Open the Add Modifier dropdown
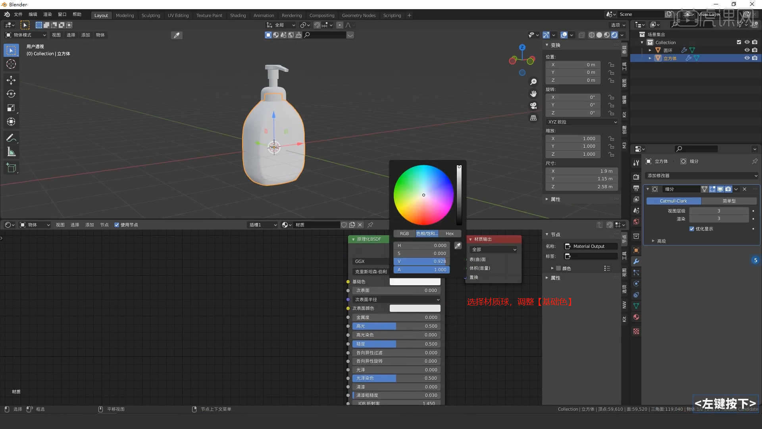The image size is (762, 429). click(x=702, y=176)
